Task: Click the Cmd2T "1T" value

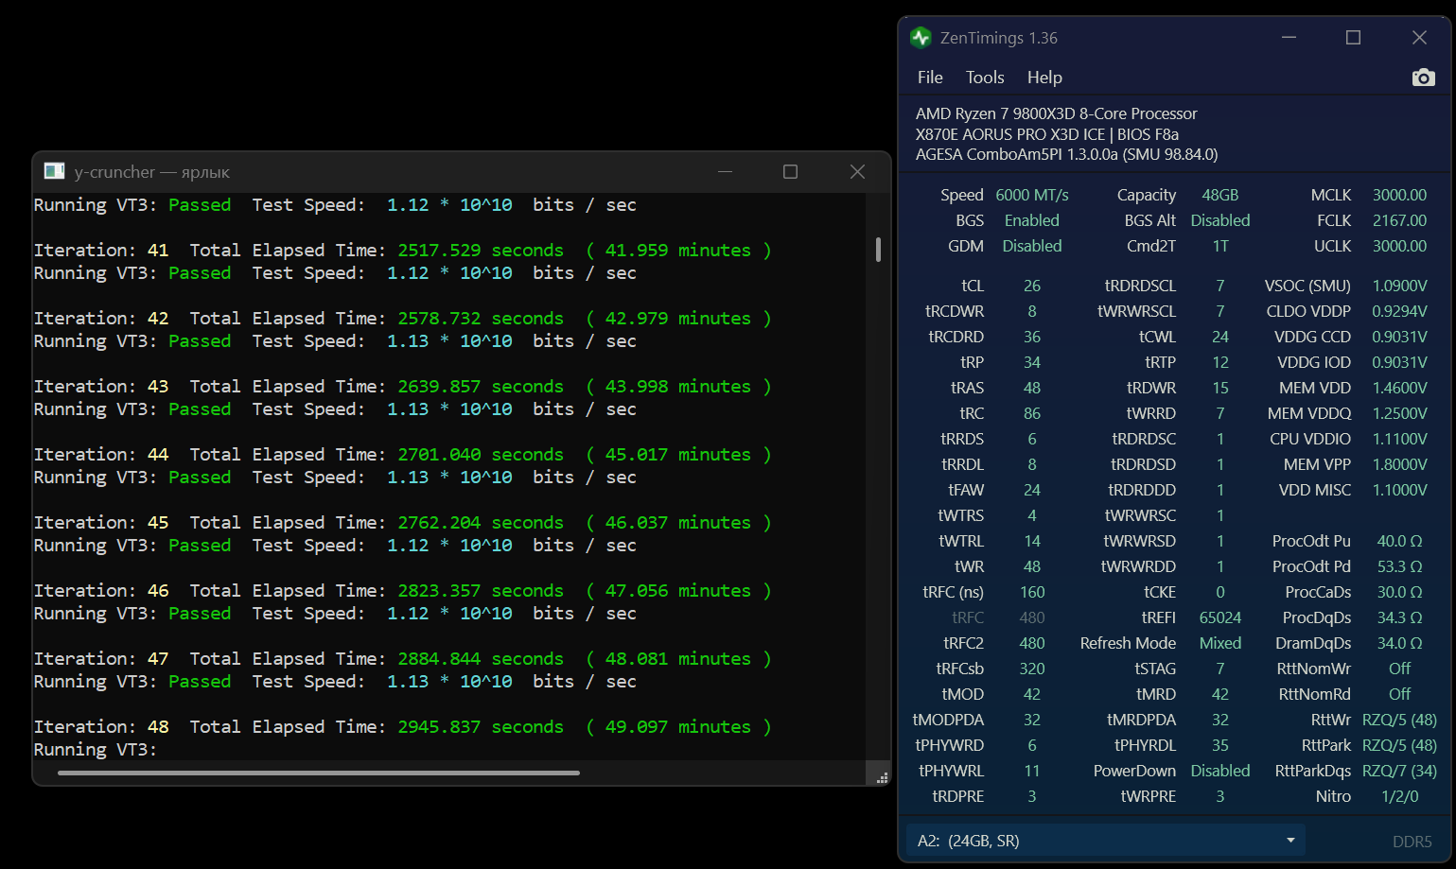Action: [x=1220, y=246]
